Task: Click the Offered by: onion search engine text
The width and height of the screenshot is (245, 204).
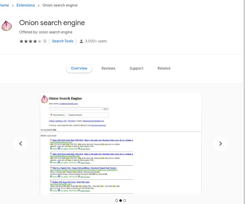Action: pos(46,32)
